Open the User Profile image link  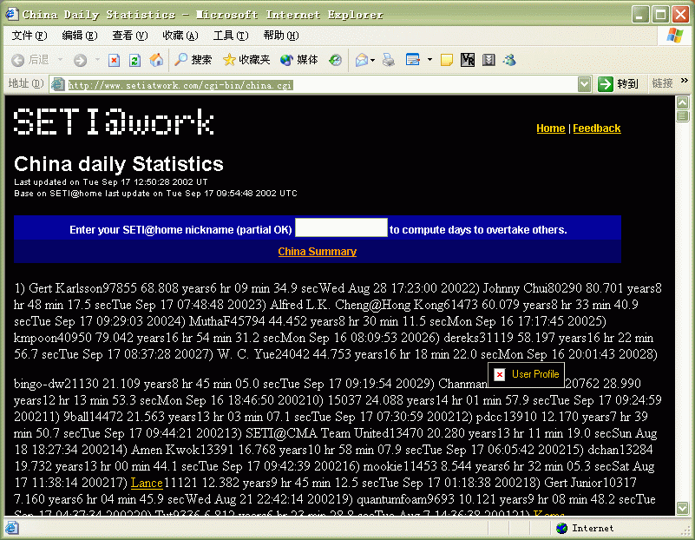point(526,375)
